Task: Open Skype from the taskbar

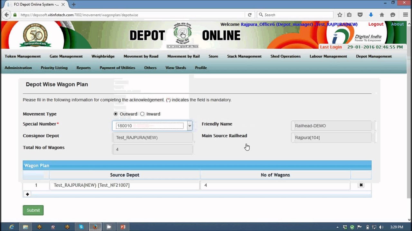Action: [x=81, y=227]
